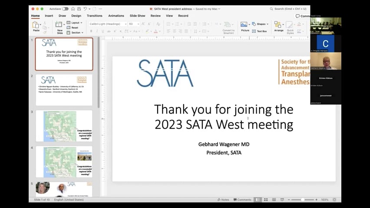This screenshot has height=208, width=370.
Task: Open the Home ribbon tab
Action: (36, 16)
